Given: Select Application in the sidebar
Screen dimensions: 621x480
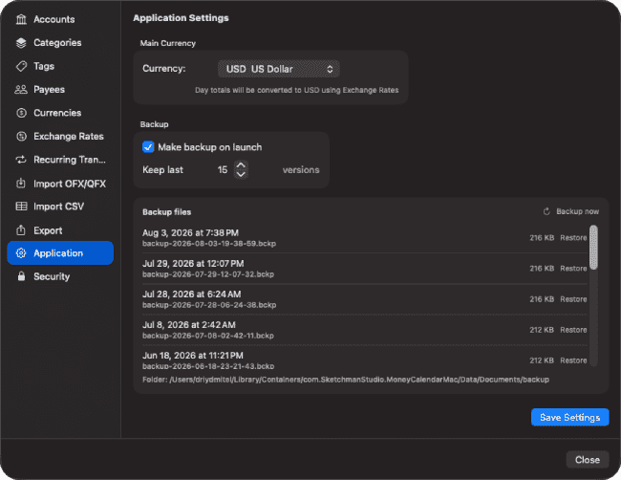Looking at the screenshot, I should [x=60, y=252].
